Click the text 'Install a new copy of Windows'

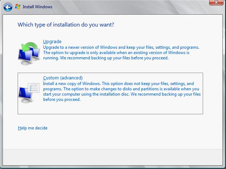click(71, 84)
